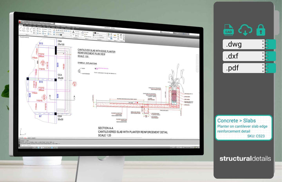Click the CAD file icon in side panel

click(228, 30)
